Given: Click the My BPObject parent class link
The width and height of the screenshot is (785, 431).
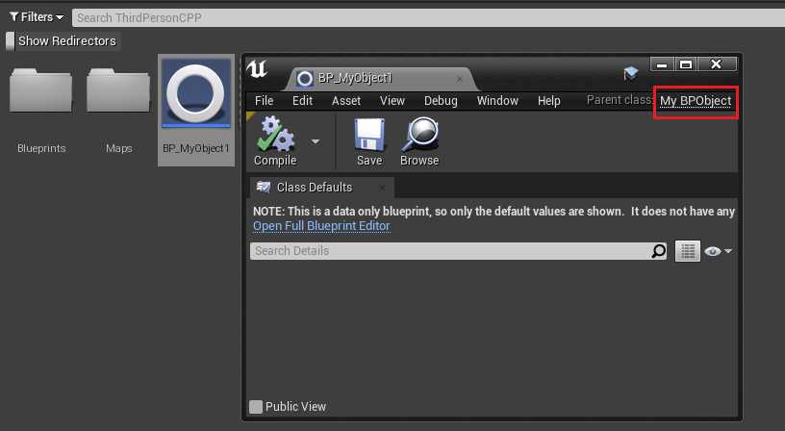Looking at the screenshot, I should point(696,101).
